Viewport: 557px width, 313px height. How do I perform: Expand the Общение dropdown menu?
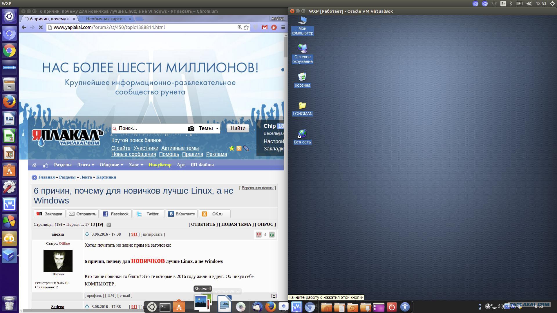click(111, 165)
